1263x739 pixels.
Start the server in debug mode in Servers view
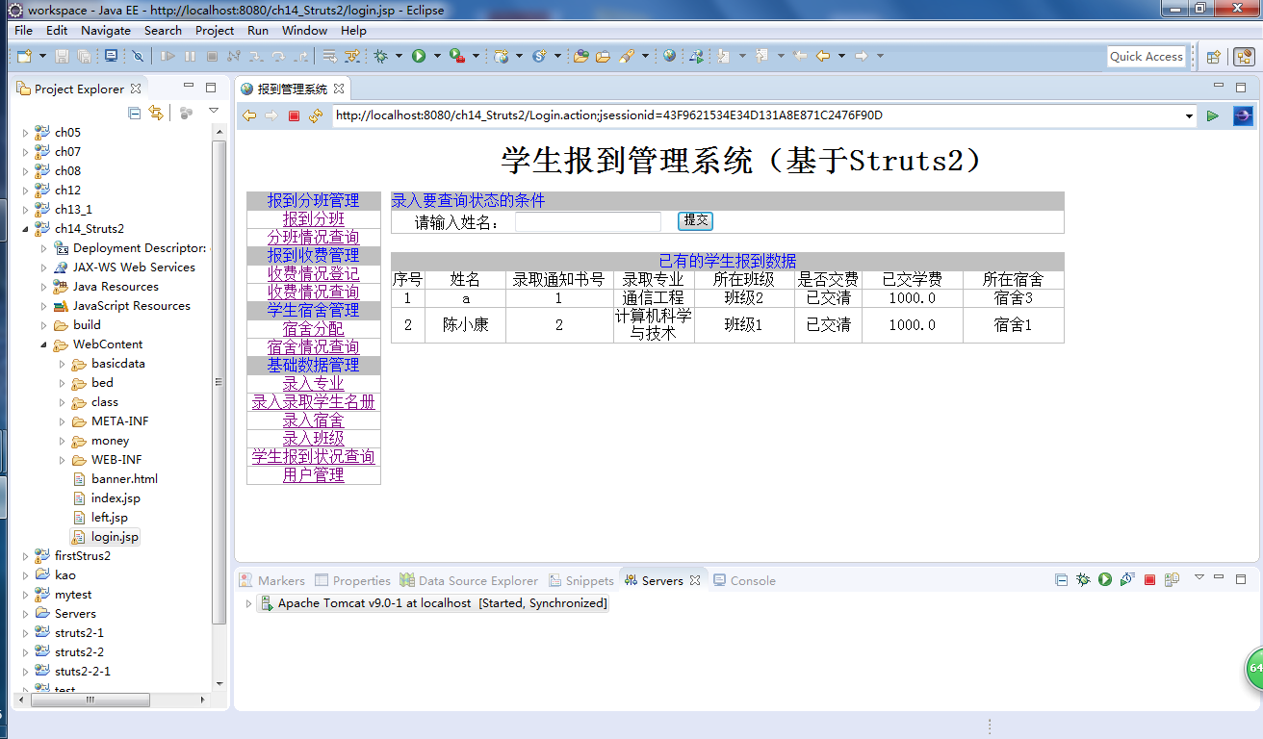coord(1083,580)
